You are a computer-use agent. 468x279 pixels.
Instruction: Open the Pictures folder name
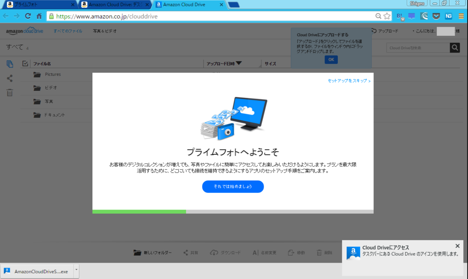pos(53,74)
